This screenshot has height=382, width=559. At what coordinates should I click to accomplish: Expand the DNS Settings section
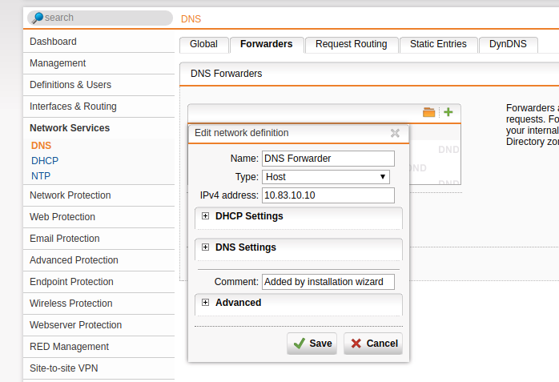tap(206, 247)
